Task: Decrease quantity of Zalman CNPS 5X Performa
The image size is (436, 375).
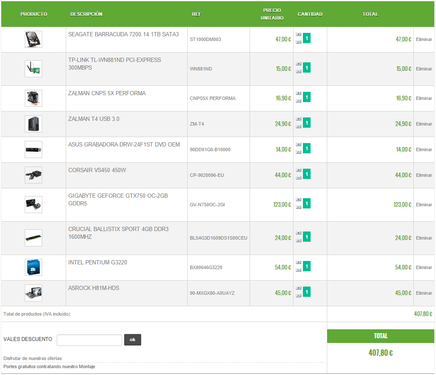Action: click(298, 101)
